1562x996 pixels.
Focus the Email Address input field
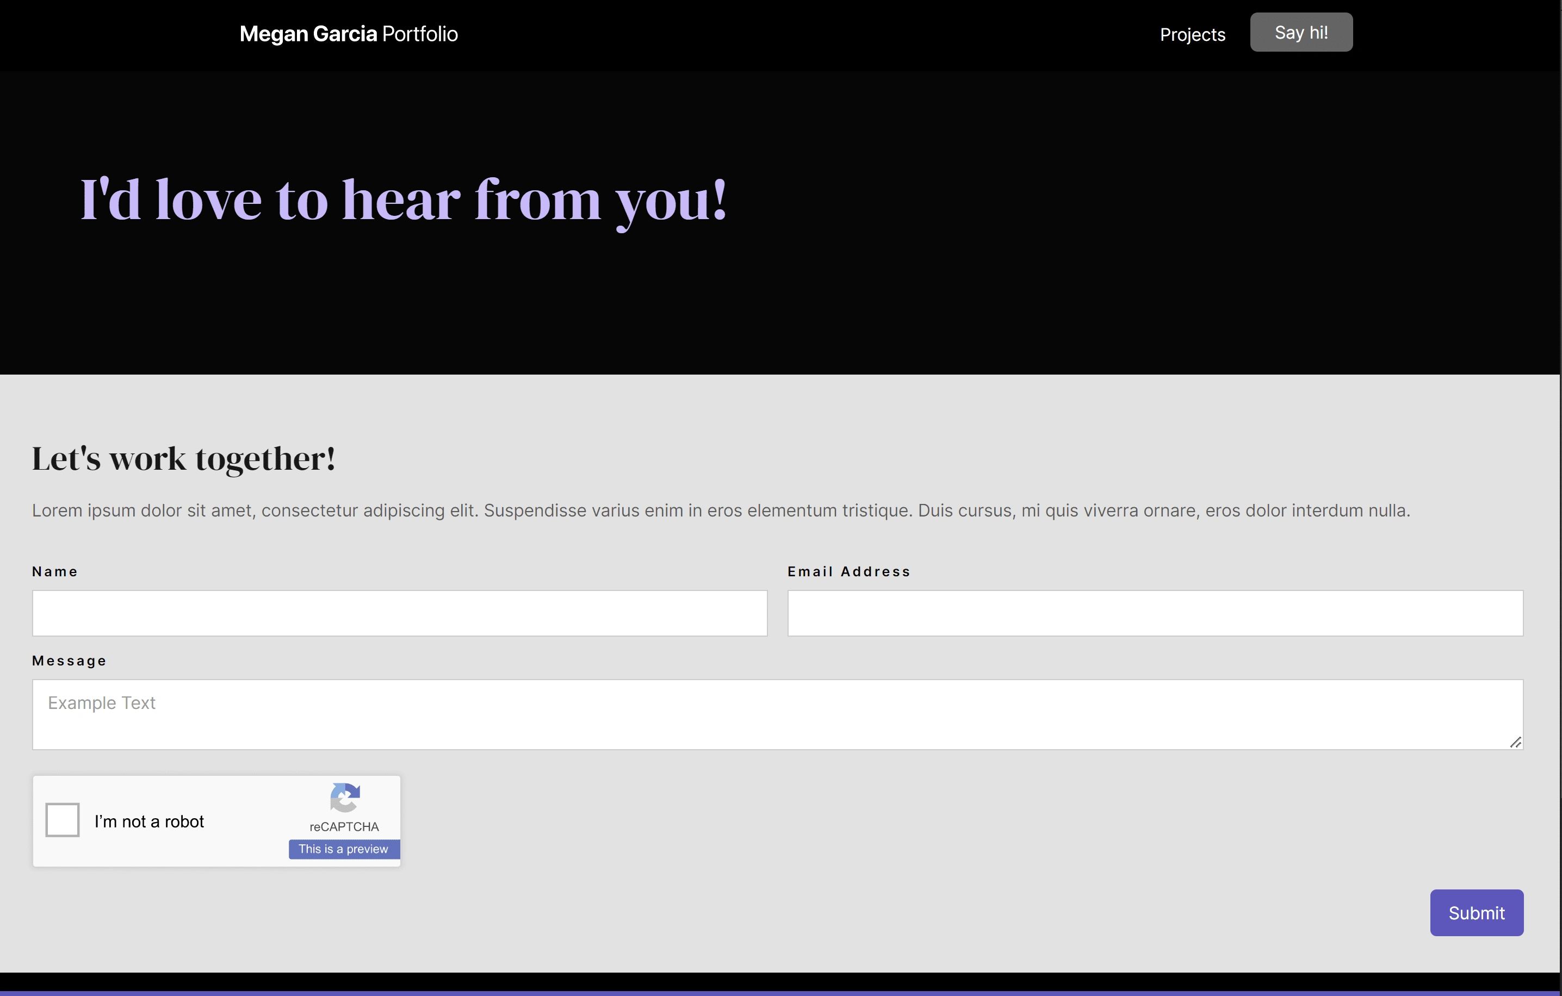point(1155,613)
